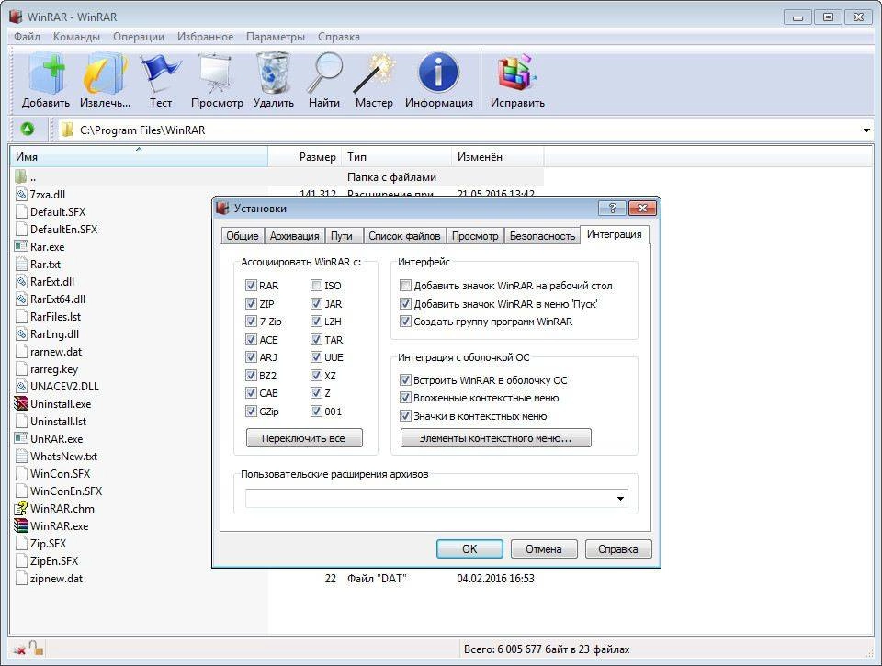Screen dimensions: 882x666
Task: Close the Установки dialog with red X
Action: click(x=642, y=209)
